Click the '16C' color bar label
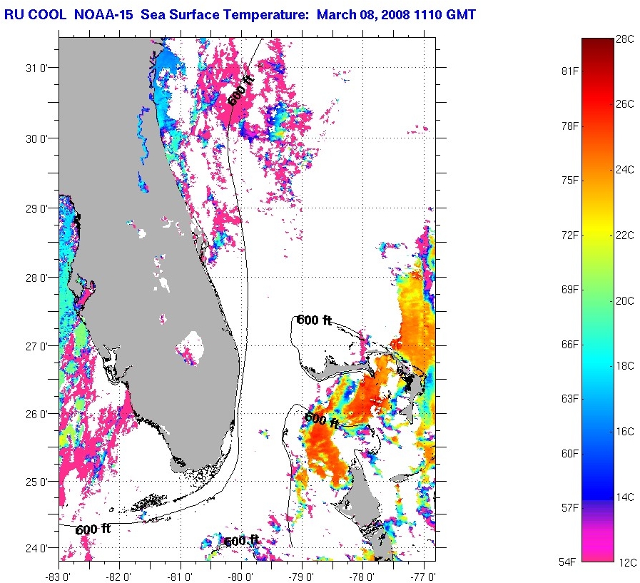Viewport: 640px width, 583px height. (x=625, y=432)
